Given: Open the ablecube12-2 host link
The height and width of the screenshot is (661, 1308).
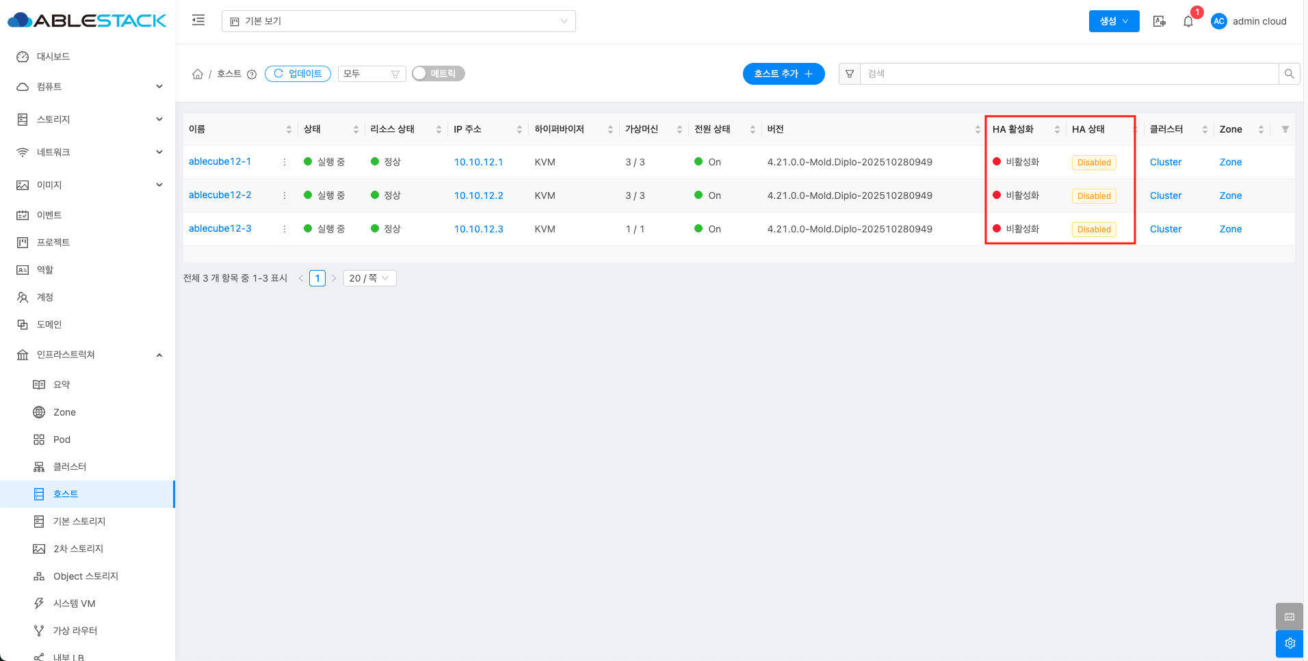Looking at the screenshot, I should tap(220, 195).
